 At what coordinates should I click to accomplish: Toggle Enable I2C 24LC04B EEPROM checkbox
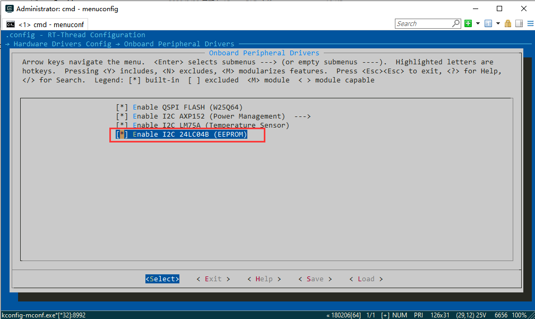coord(122,135)
